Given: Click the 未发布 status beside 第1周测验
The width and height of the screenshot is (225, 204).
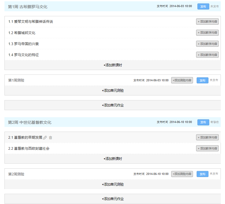Looking at the screenshot, I should click(x=214, y=80).
